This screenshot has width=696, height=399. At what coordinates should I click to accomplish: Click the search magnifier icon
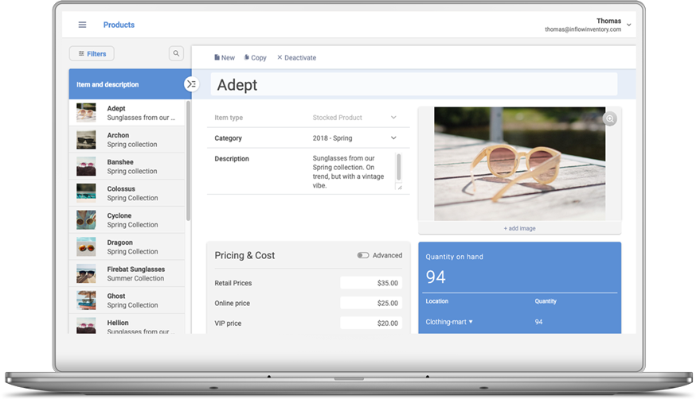click(177, 53)
